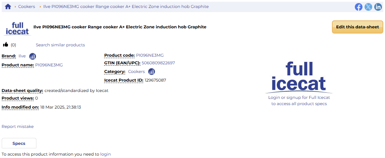Screen dimensions: 385x158
Task: Share on X (Twitter) icon
Action: pyautogui.click(x=368, y=7)
